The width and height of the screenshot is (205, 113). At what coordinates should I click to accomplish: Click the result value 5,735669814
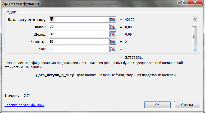coord(135,57)
